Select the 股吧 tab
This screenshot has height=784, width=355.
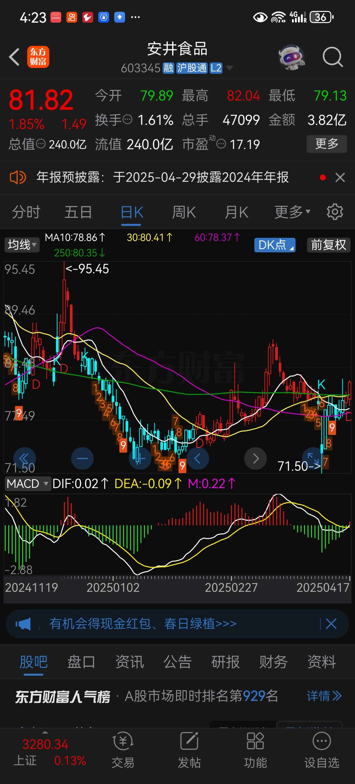tap(33, 662)
